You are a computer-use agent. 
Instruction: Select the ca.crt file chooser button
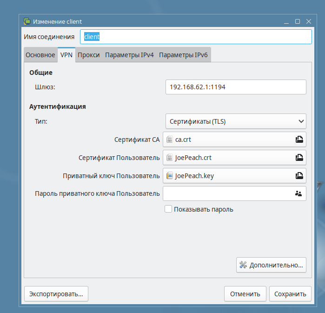(234, 140)
